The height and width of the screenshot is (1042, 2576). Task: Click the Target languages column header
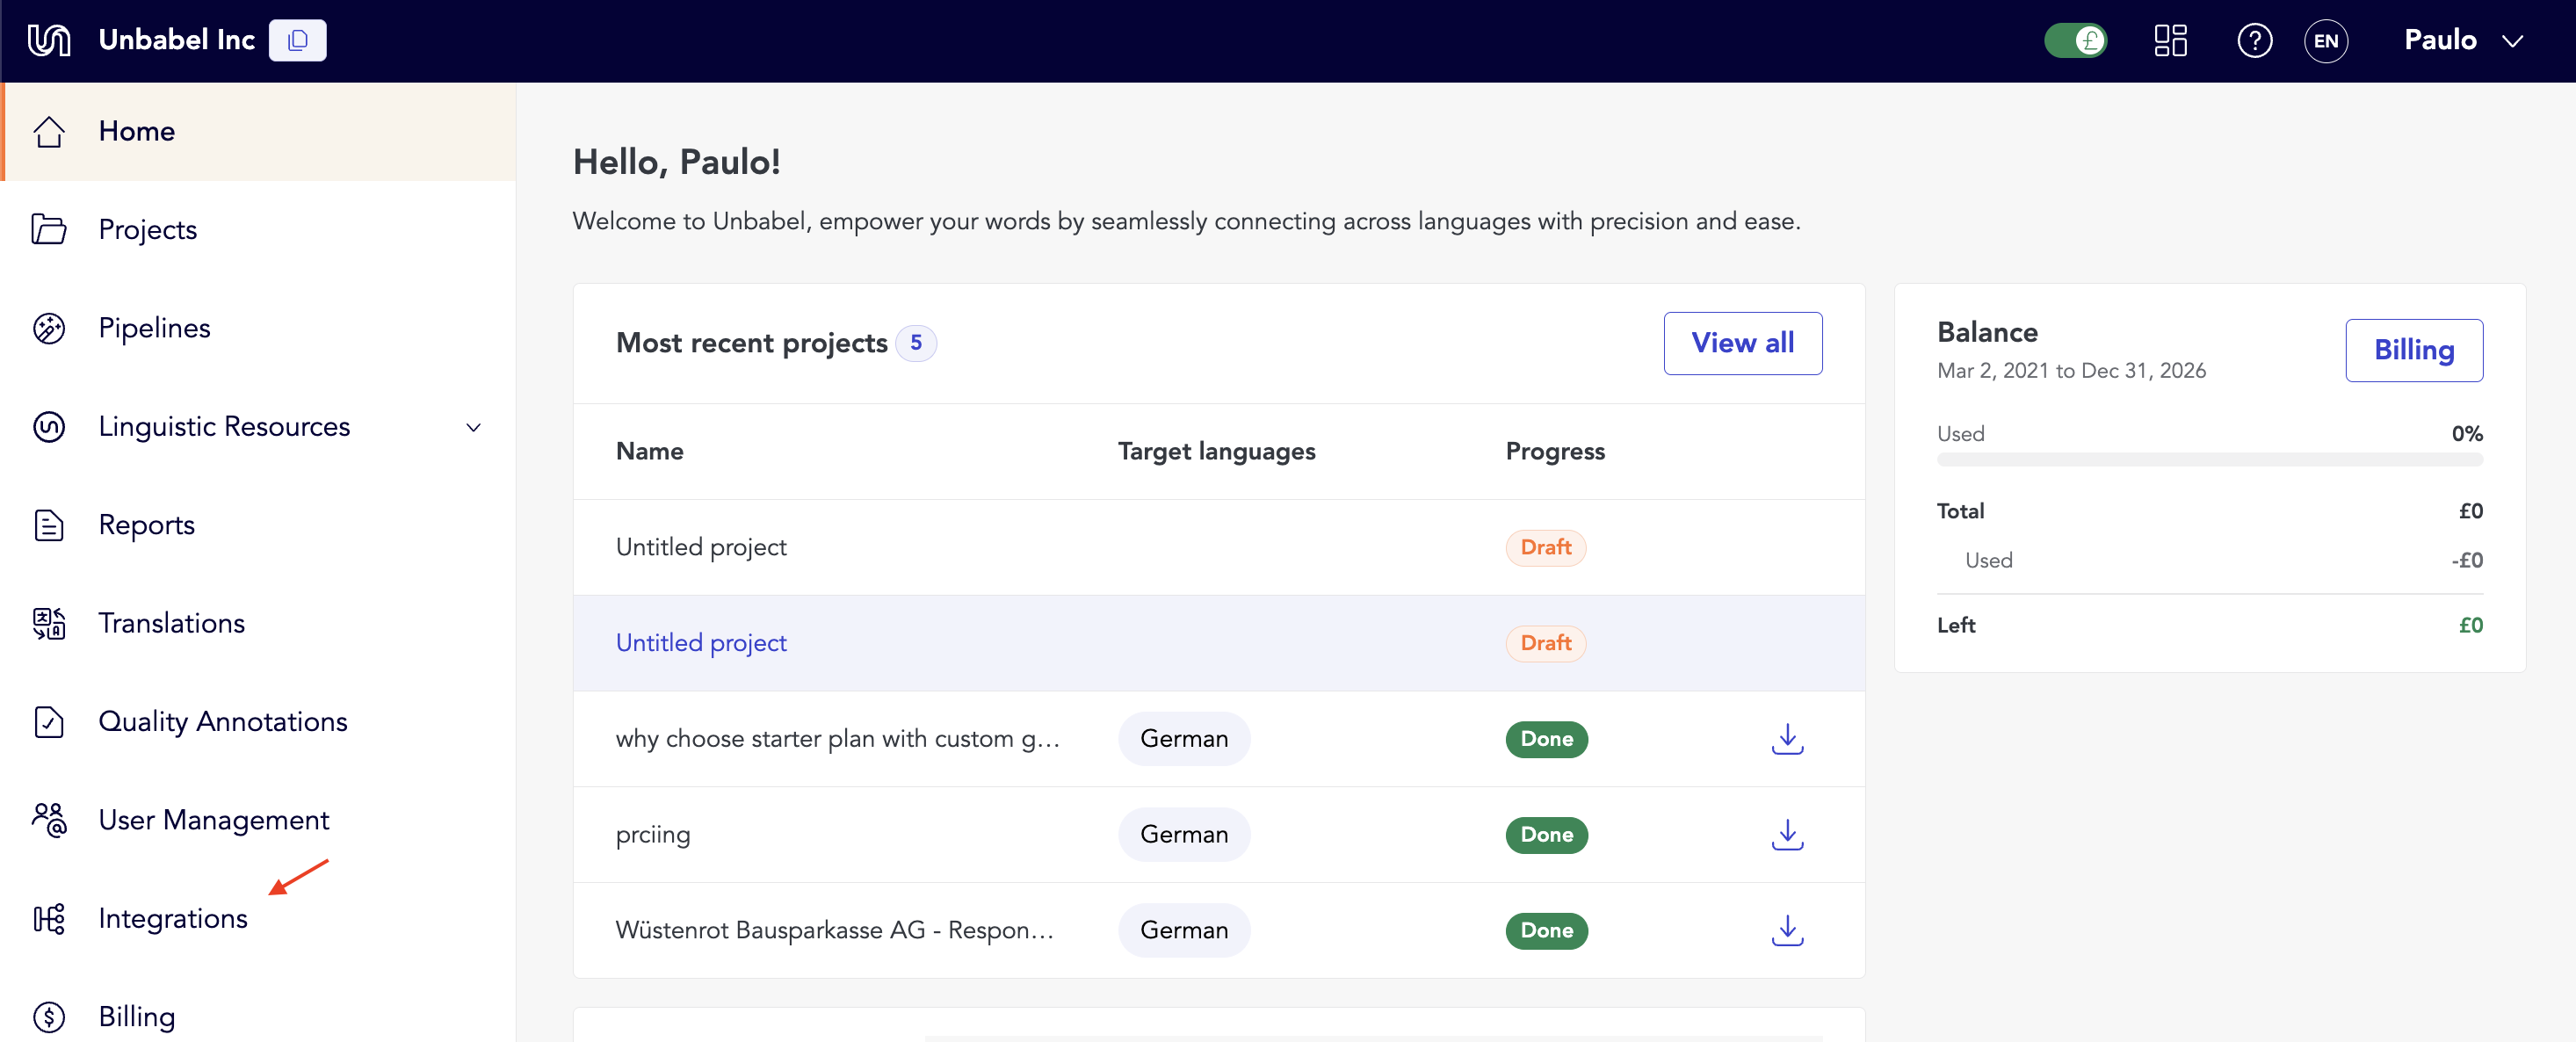1216,452
